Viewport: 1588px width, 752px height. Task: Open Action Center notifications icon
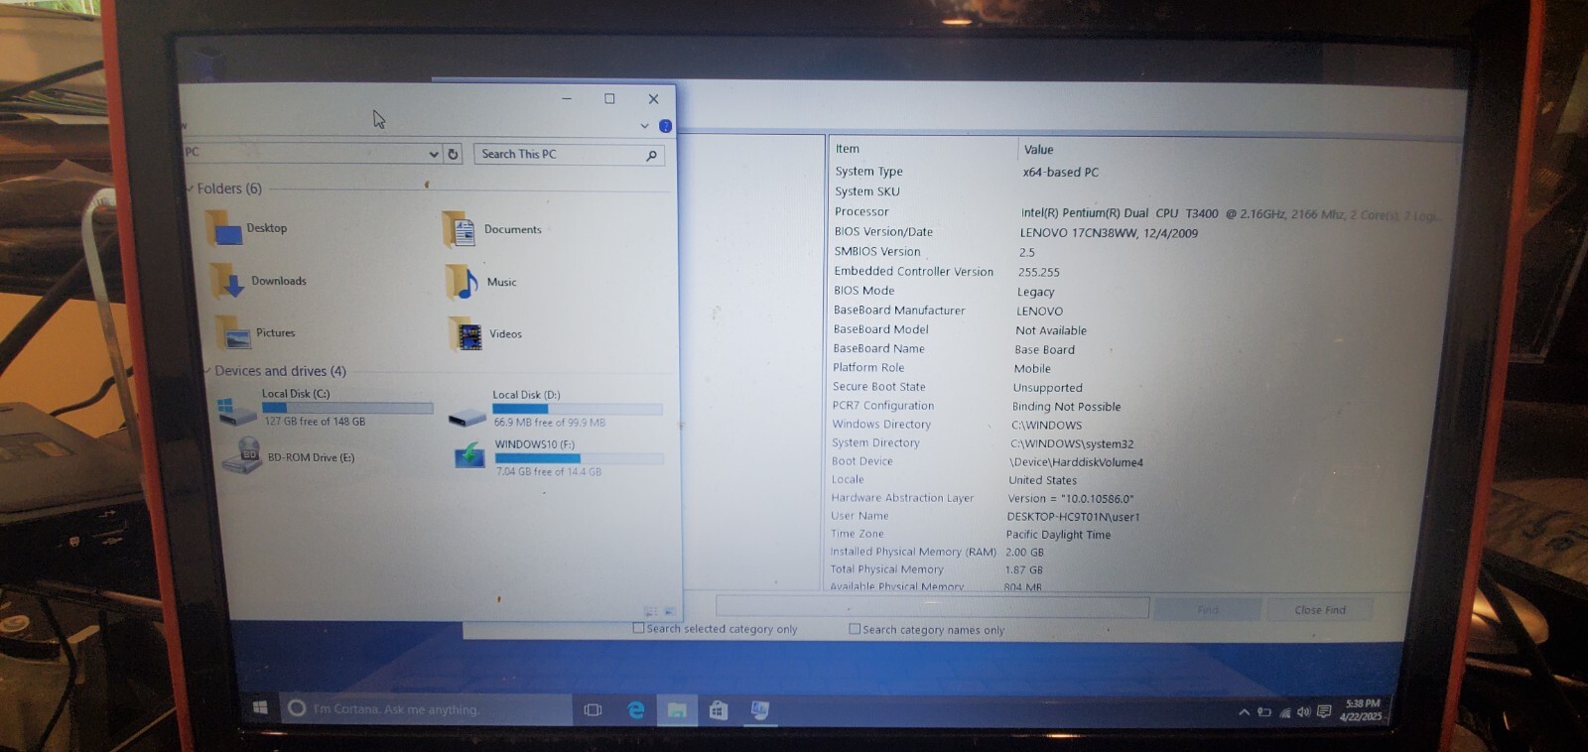(x=1324, y=711)
